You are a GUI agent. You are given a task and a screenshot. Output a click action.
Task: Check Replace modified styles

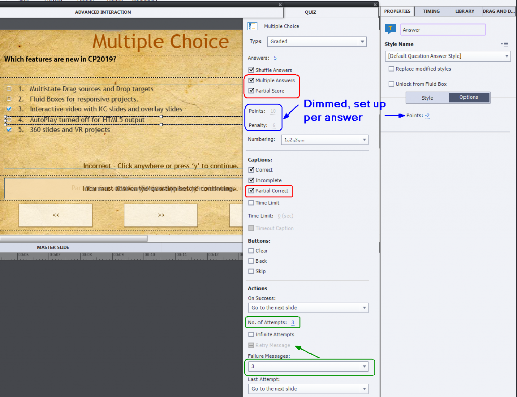(x=391, y=69)
